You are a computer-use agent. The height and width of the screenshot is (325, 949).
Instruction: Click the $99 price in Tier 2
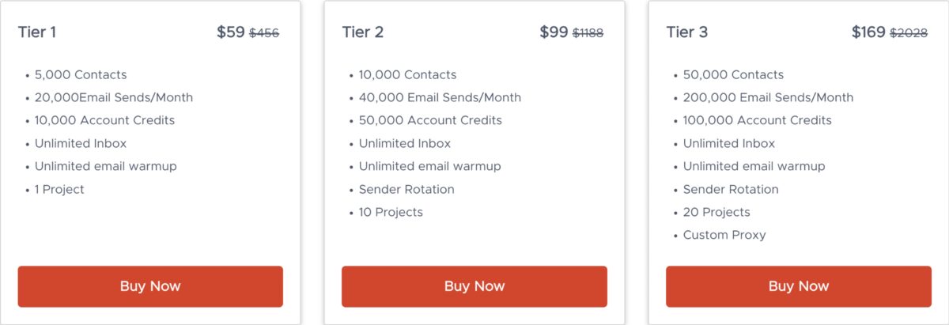pos(554,32)
